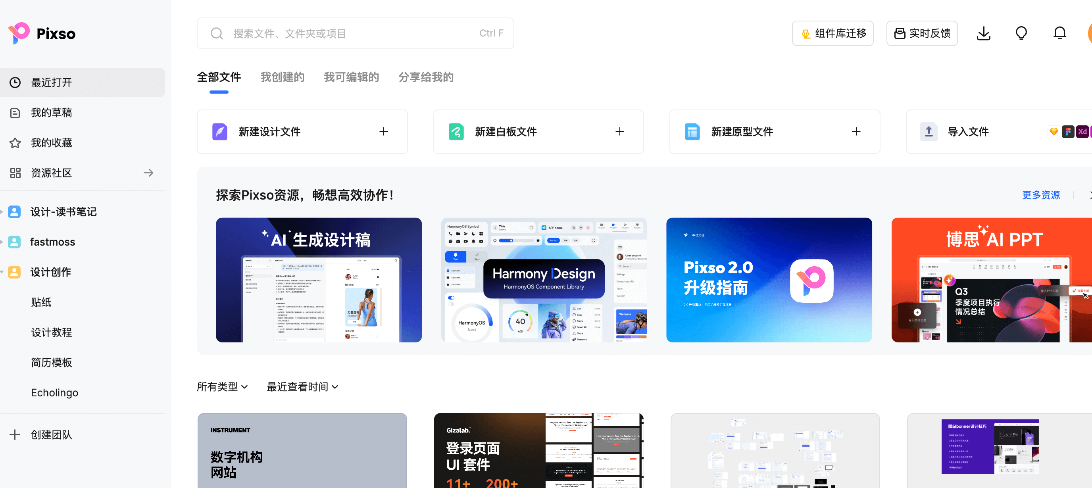Viewport: 1092px width, 488px height.
Task: Switch to the 我创建的 tab
Action: pos(282,77)
